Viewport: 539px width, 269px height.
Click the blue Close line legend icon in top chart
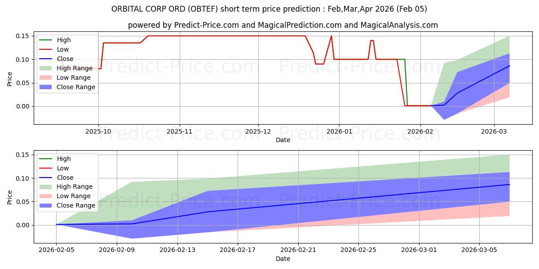(47, 59)
